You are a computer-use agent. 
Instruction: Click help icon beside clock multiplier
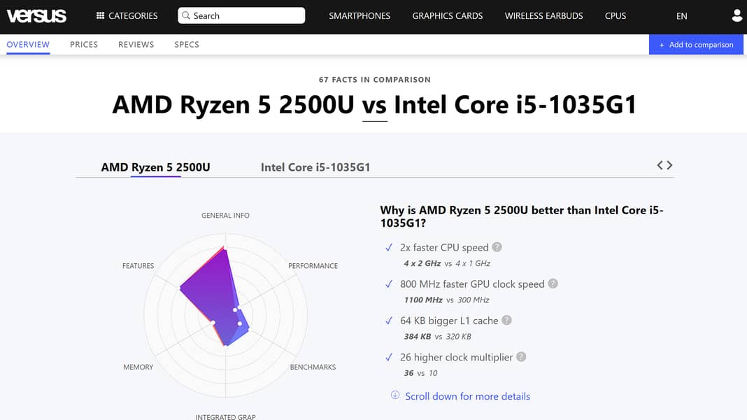click(521, 357)
